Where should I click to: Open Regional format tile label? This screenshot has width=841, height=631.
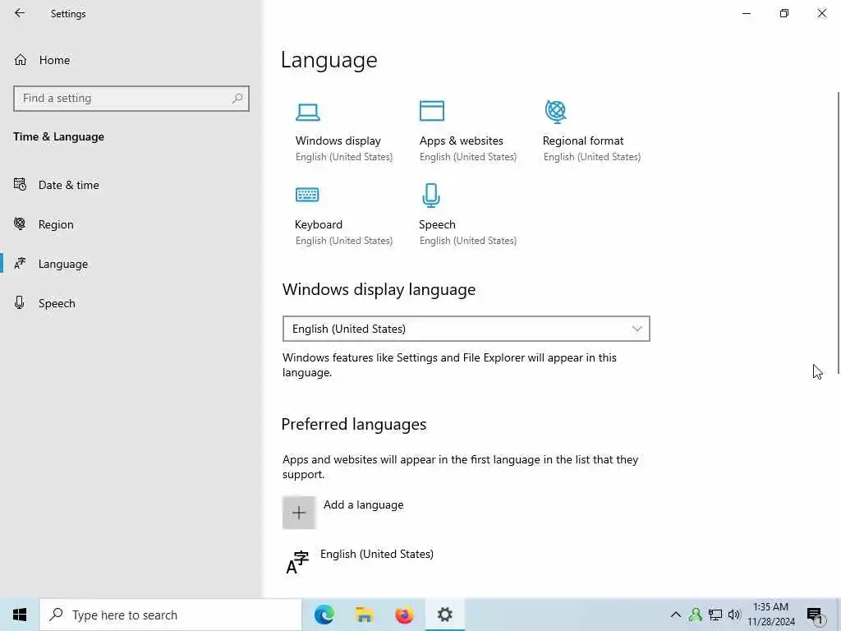[x=583, y=140]
